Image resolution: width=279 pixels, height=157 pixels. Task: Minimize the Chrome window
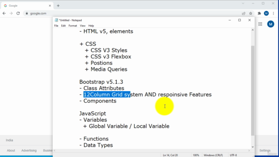pos(253,3)
